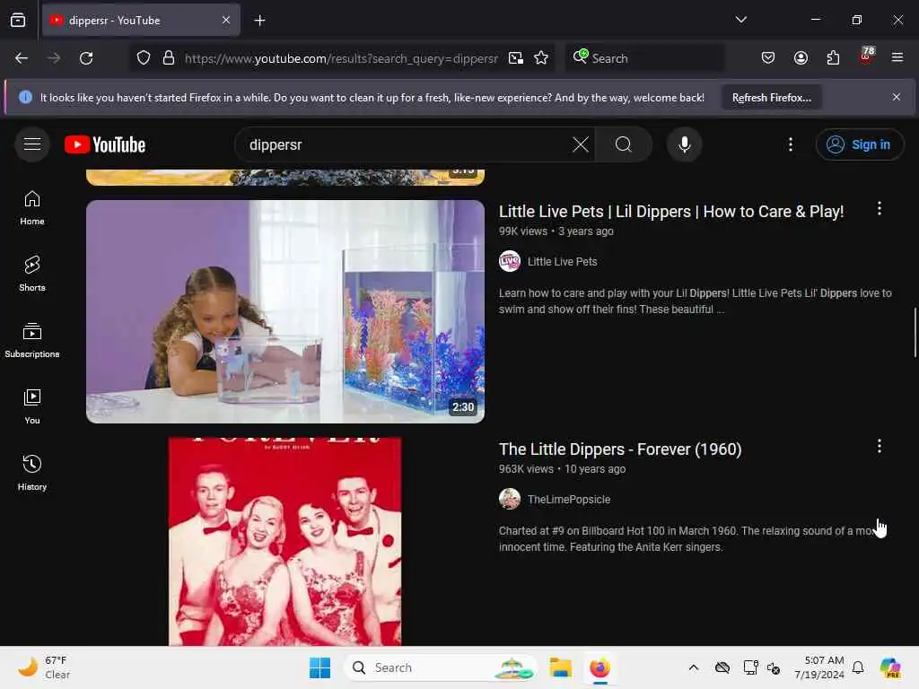Click the Copilot icon in the taskbar
The height and width of the screenshot is (689, 919).
coord(890,667)
